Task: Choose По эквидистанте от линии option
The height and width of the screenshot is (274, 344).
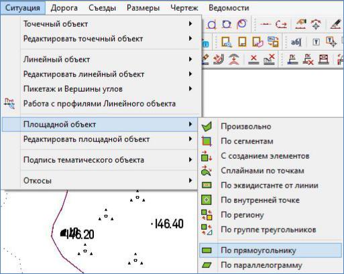Action: coord(271,186)
